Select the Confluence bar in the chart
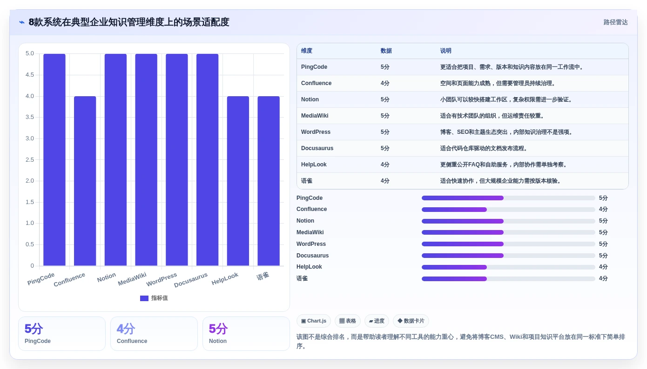 (85, 181)
